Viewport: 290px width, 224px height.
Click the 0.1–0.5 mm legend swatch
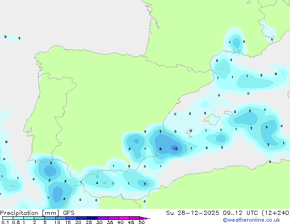[8, 218]
